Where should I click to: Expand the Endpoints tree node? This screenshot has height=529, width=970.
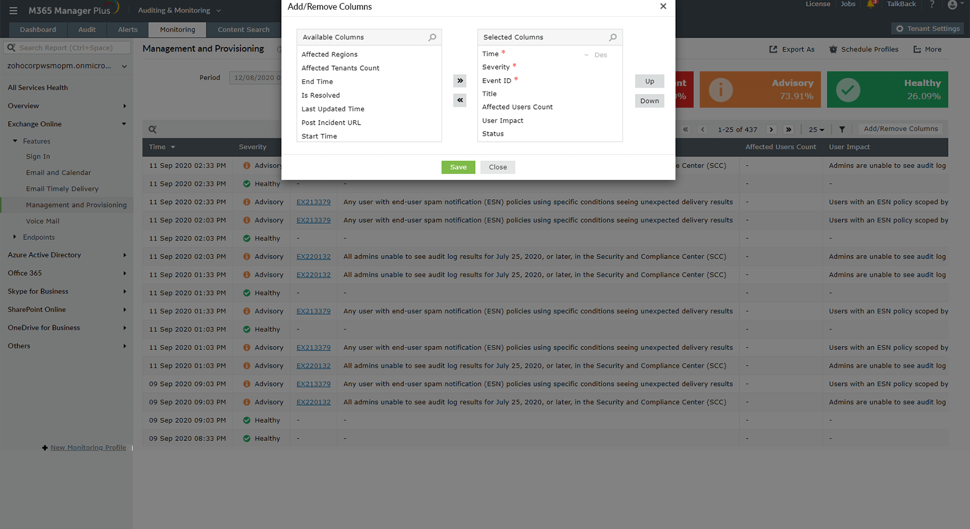(x=15, y=237)
